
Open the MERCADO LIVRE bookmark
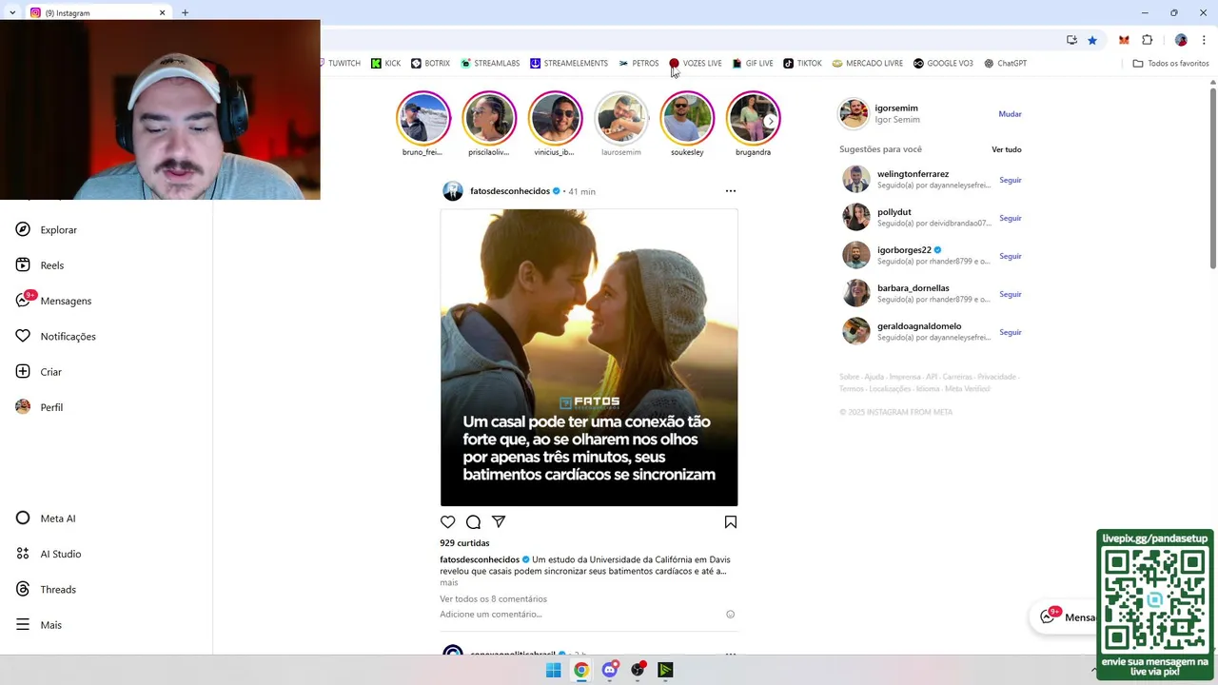click(x=868, y=64)
